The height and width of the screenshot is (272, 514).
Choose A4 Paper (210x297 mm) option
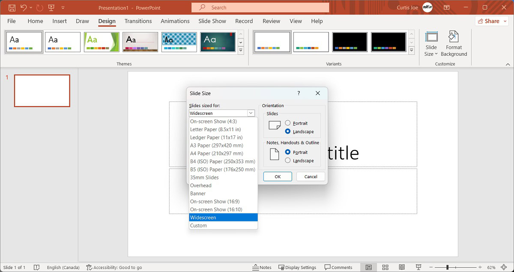click(216, 153)
